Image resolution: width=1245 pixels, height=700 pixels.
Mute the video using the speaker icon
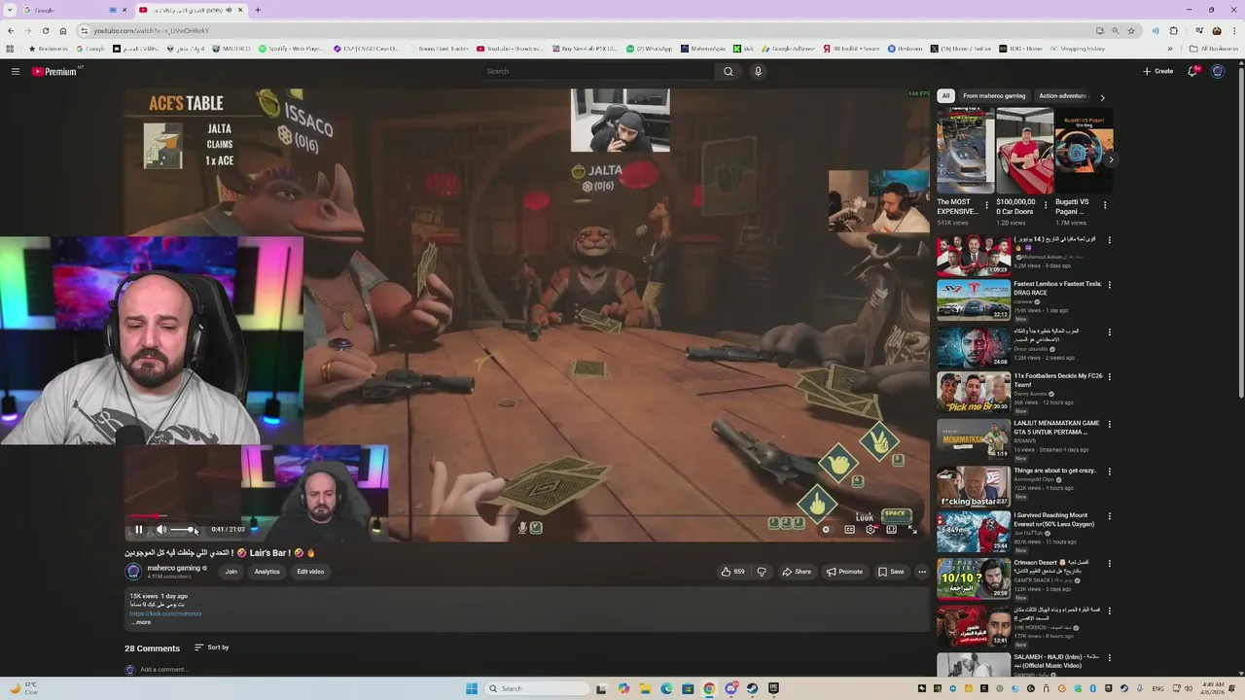click(x=161, y=530)
